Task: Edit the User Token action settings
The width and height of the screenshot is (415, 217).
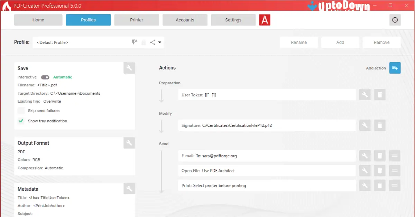Action: (x=365, y=94)
